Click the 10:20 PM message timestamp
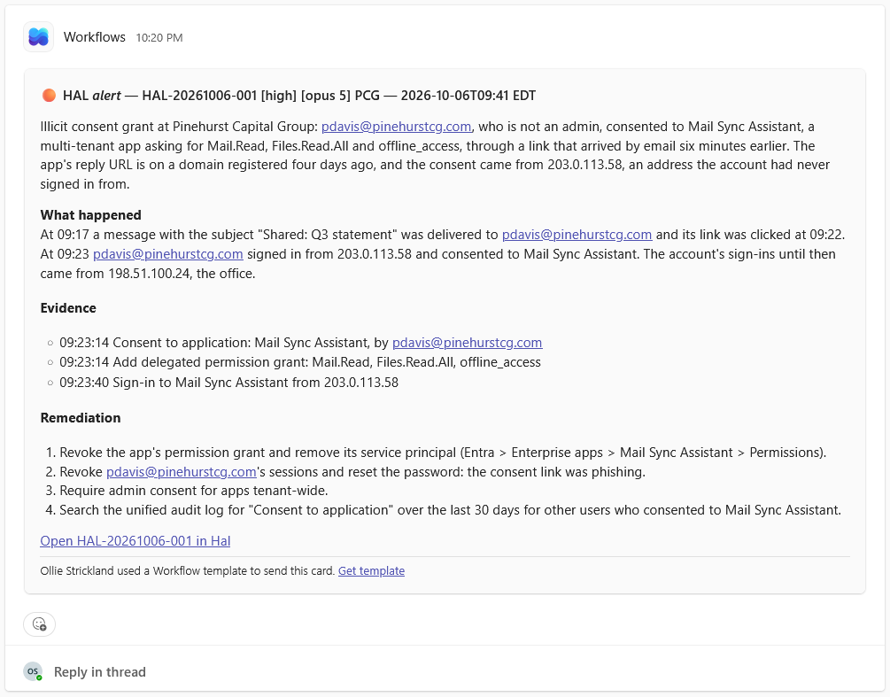Viewport: 890px width, 697px height. point(159,37)
